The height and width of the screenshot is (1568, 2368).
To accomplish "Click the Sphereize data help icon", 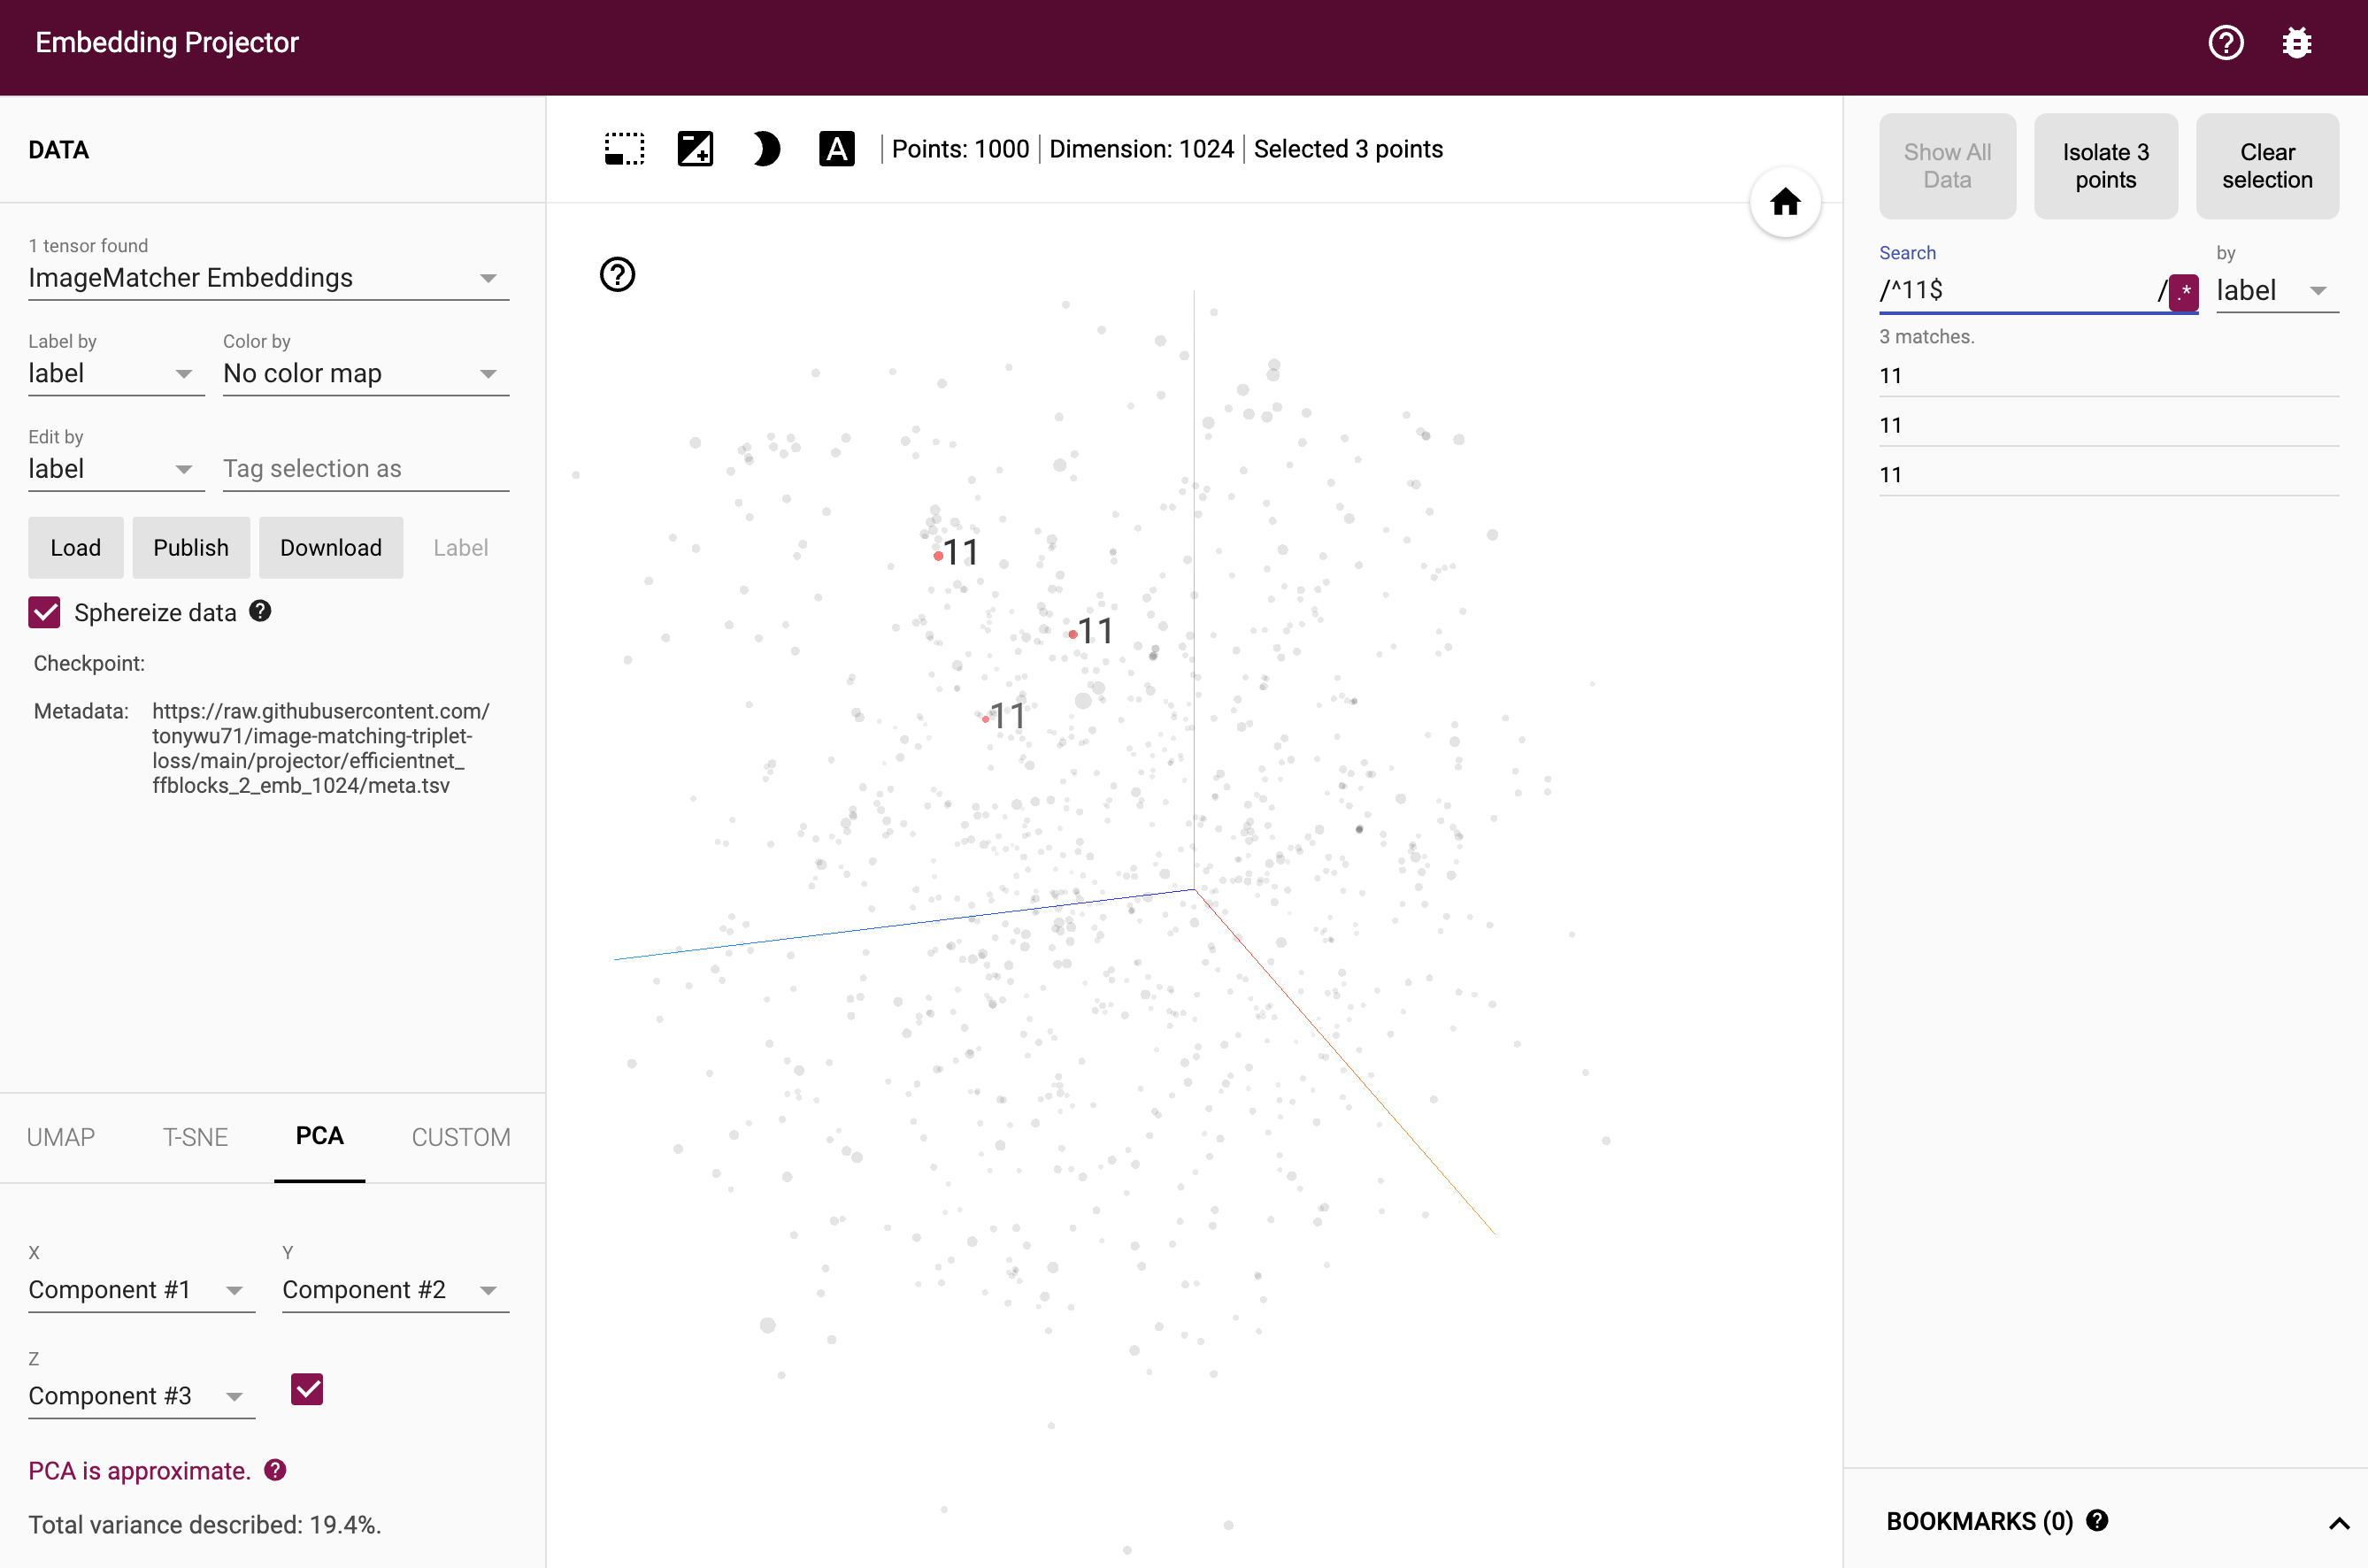I will tap(260, 611).
